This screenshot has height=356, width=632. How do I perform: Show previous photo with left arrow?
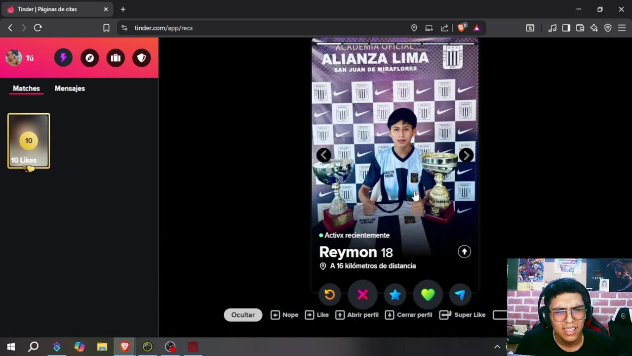click(x=324, y=155)
